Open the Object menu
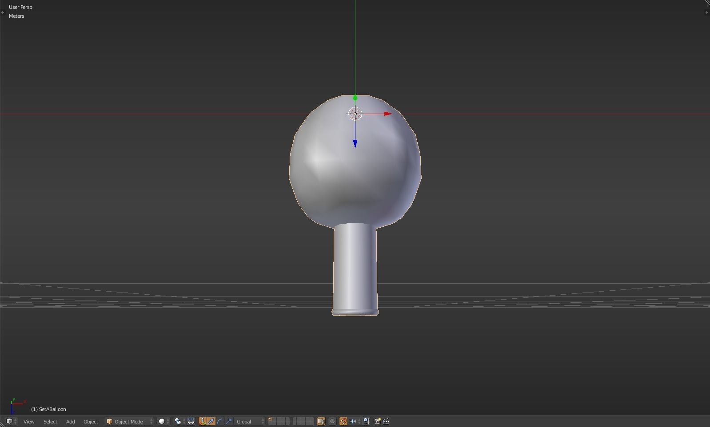 click(x=91, y=421)
